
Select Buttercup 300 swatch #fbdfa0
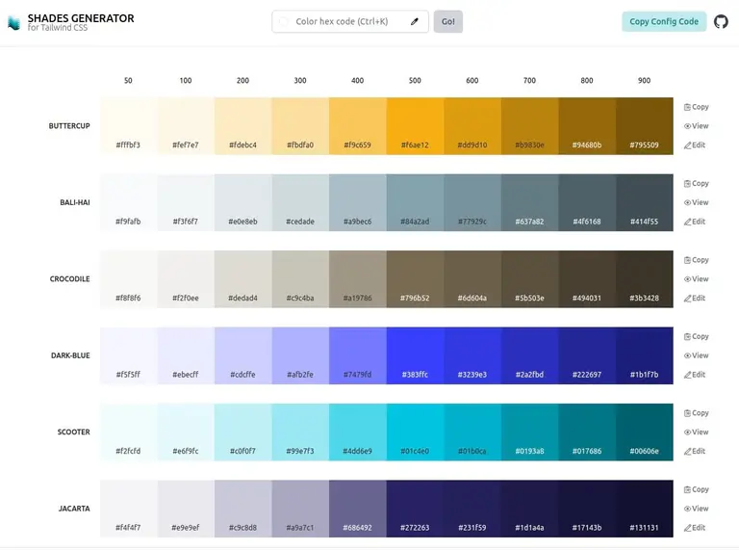pyautogui.click(x=300, y=126)
